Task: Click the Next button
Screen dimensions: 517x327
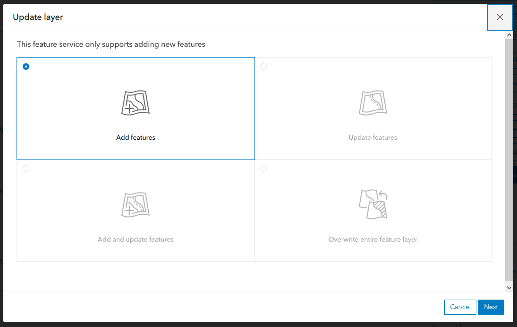Action: click(x=491, y=307)
